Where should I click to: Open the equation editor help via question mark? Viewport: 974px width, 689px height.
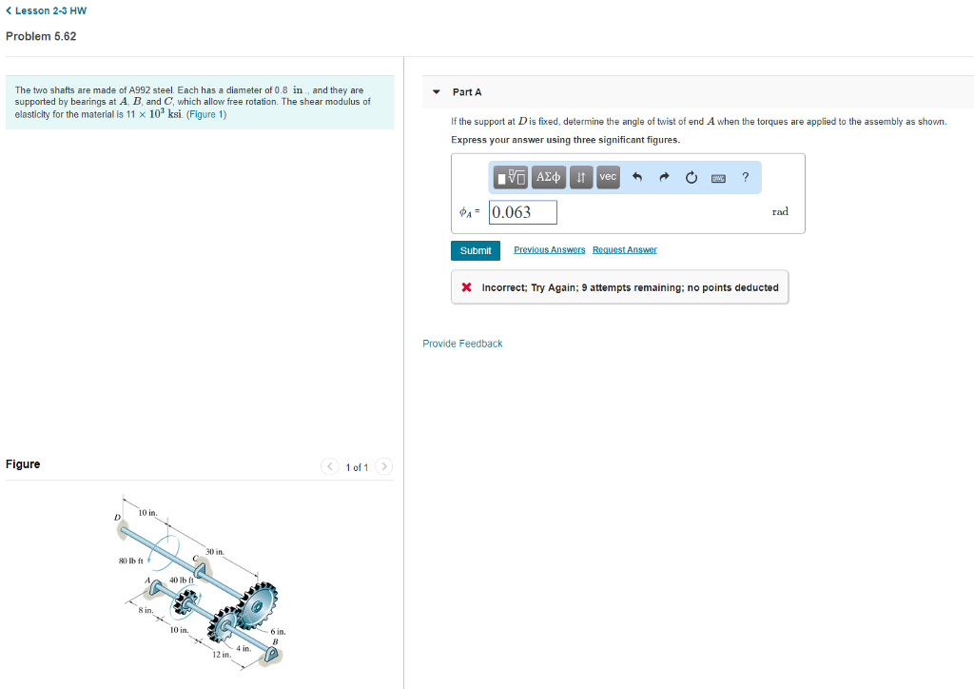click(745, 177)
